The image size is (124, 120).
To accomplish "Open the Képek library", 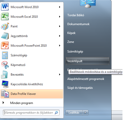I will coord(71,33).
